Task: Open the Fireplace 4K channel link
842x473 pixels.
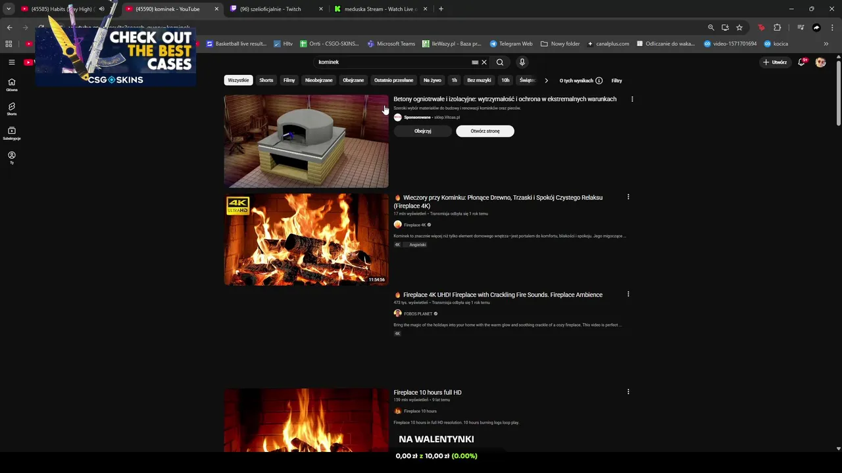Action: coord(415,225)
